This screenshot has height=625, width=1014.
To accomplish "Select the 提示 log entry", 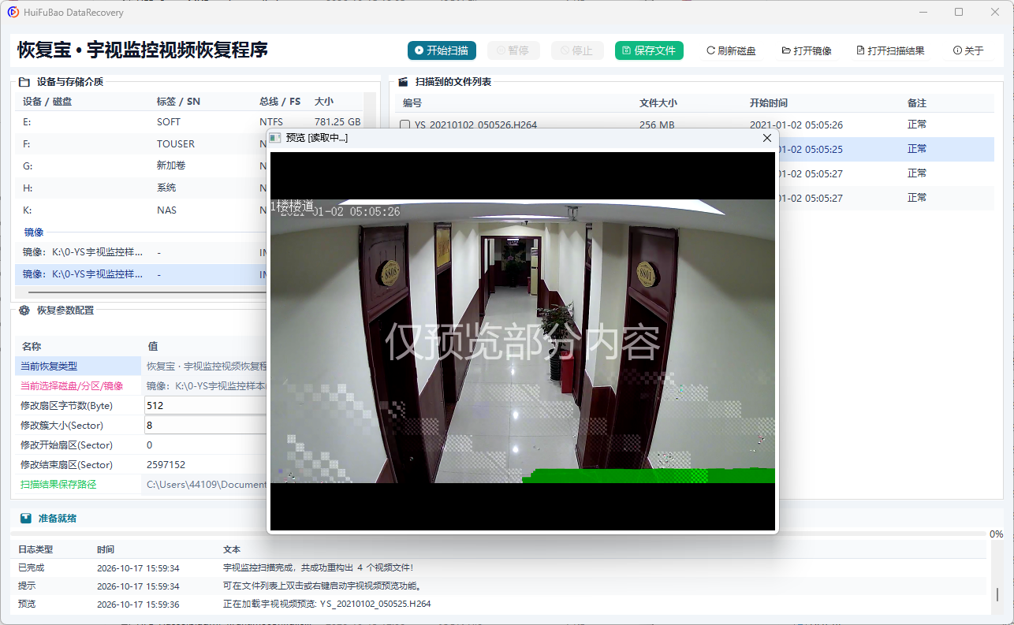I will coord(498,586).
